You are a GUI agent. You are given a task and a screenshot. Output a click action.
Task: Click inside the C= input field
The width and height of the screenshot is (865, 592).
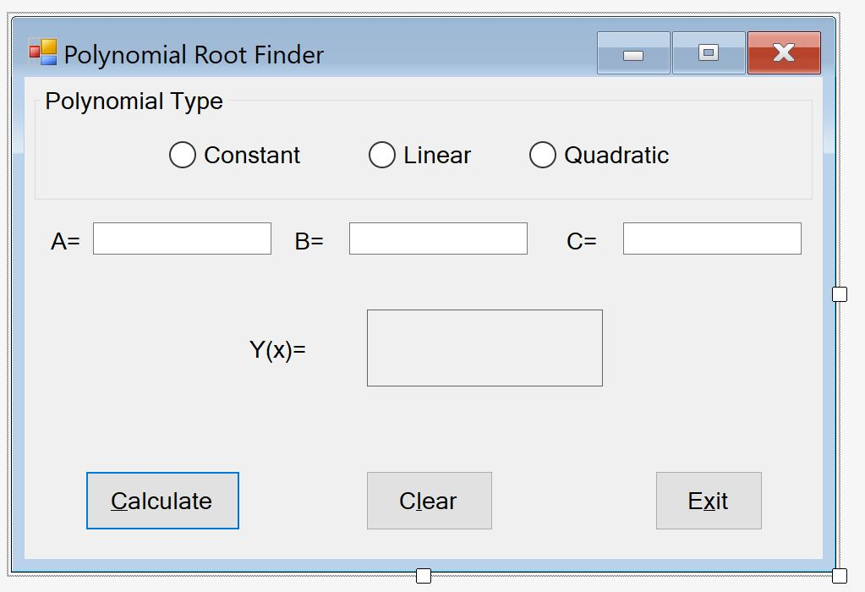click(x=711, y=238)
